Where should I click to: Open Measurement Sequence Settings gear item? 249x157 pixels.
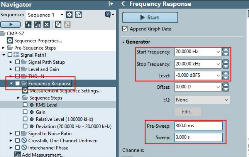[25, 91]
